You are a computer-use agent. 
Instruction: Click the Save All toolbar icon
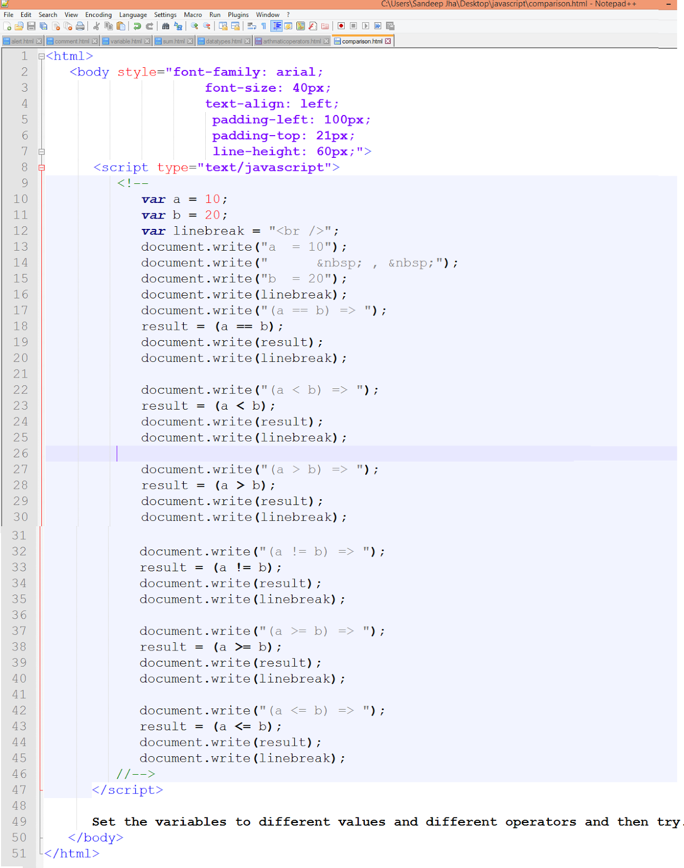pos(43,26)
